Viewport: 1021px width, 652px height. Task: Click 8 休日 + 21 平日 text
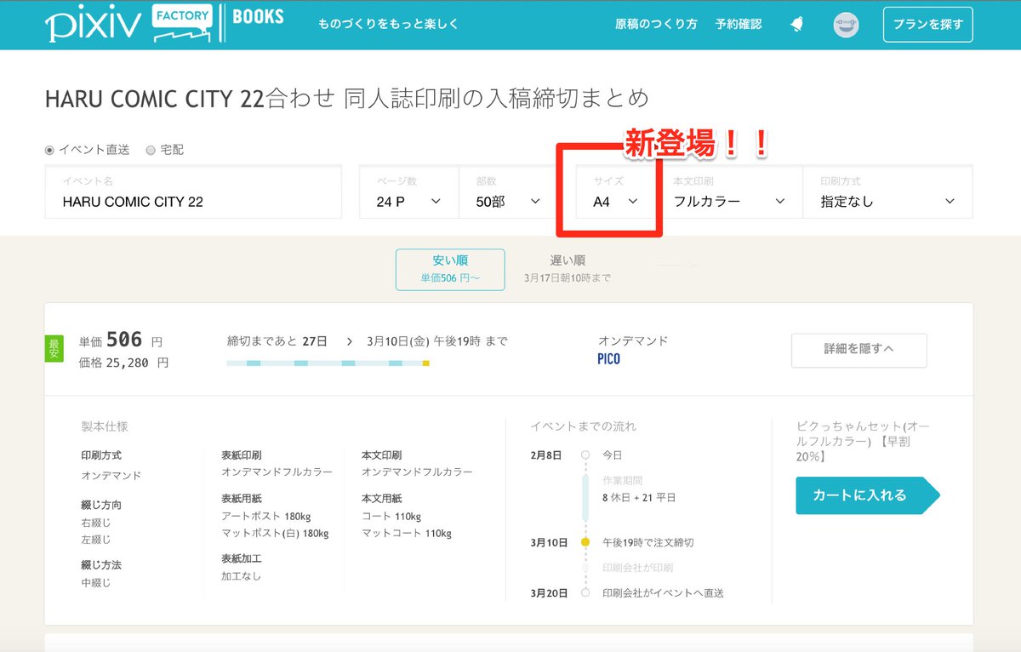point(639,498)
